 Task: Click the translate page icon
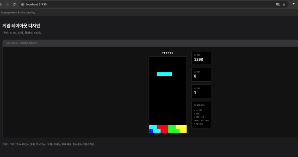(x=278, y=4)
